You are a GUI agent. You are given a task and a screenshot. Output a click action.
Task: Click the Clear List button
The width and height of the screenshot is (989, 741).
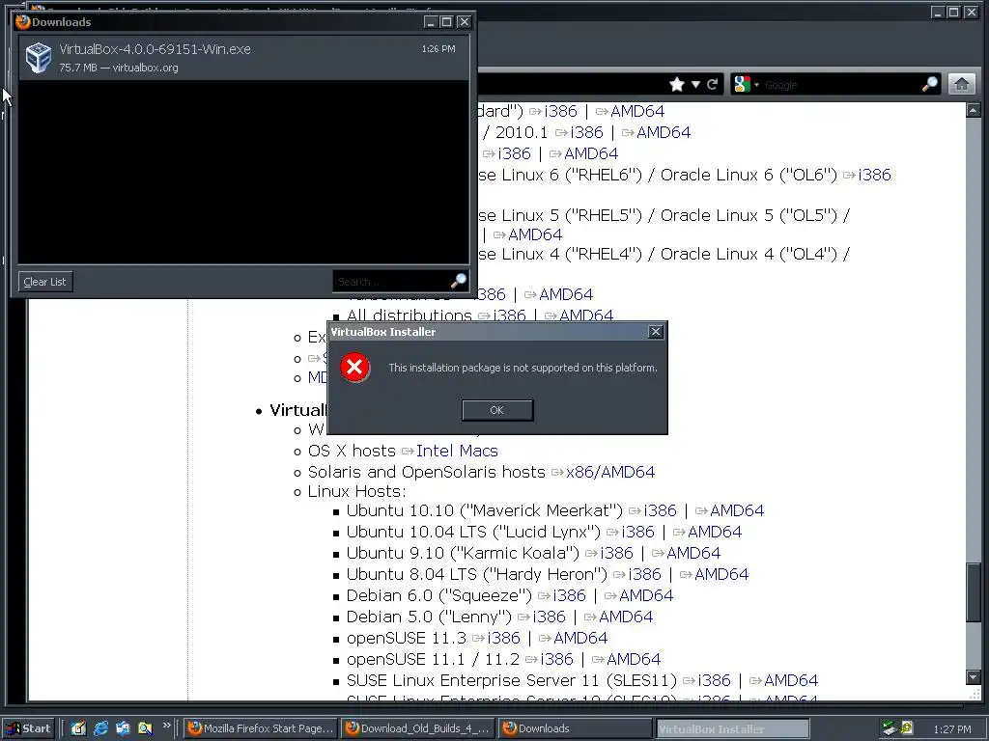click(x=45, y=282)
